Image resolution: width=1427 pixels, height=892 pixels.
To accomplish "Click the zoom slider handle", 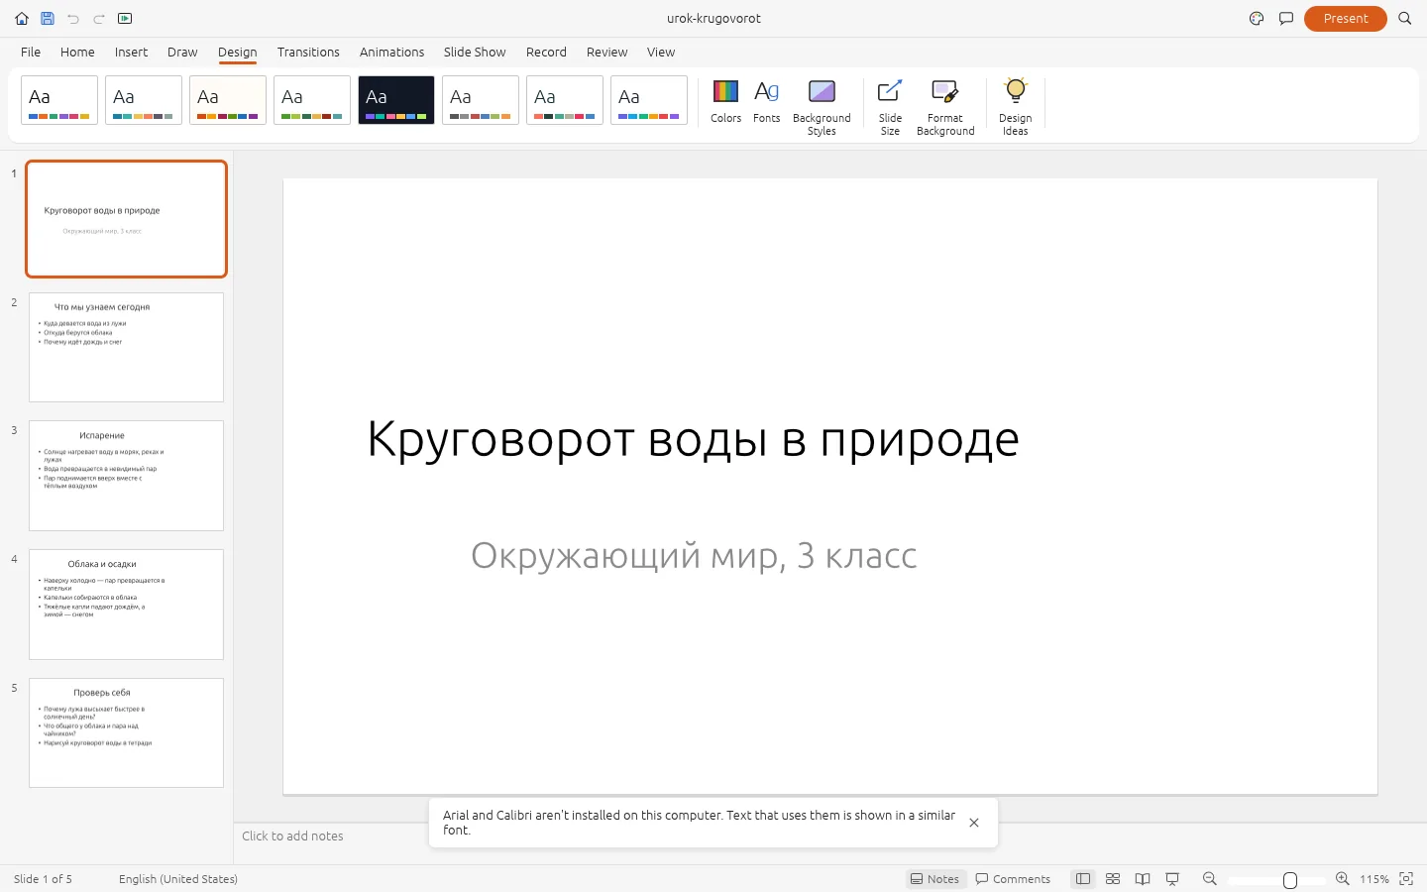I will tap(1290, 880).
